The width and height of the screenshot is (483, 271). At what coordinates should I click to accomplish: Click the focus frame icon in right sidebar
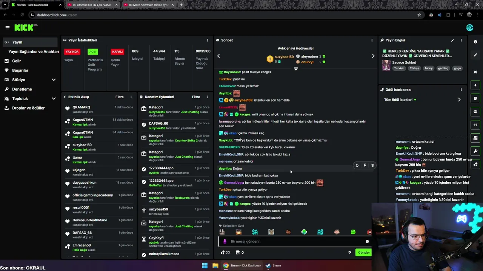(x=475, y=72)
